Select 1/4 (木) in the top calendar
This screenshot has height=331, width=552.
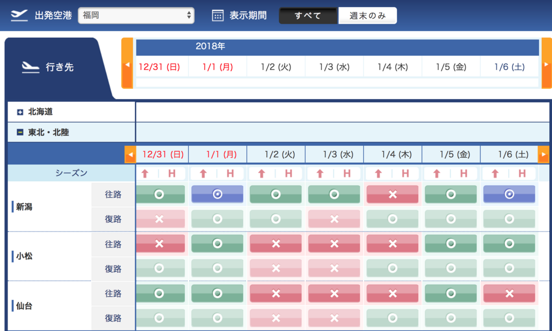pos(393,67)
